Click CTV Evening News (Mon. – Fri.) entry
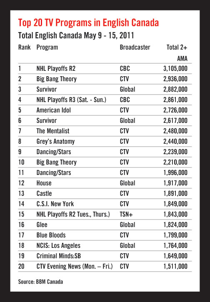 [x=75, y=266]
